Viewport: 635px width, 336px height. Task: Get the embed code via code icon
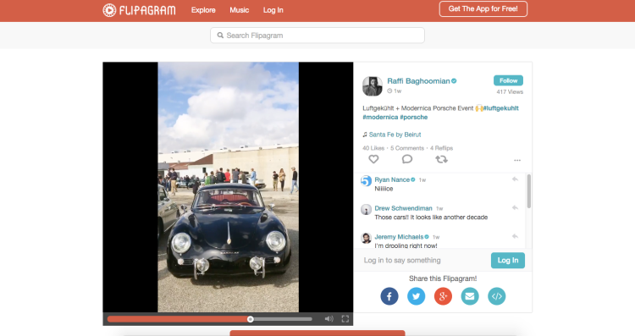[496, 296]
